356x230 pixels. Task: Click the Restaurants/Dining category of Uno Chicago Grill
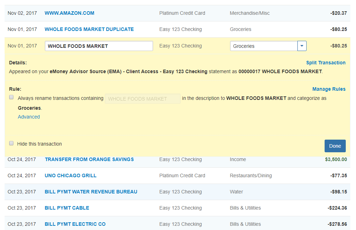tap(251, 175)
